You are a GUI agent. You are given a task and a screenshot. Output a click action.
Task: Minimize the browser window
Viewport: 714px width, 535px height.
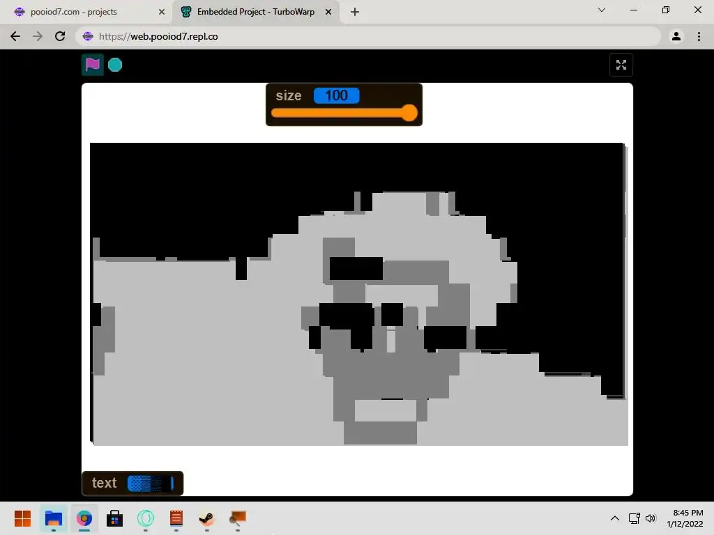[633, 10]
